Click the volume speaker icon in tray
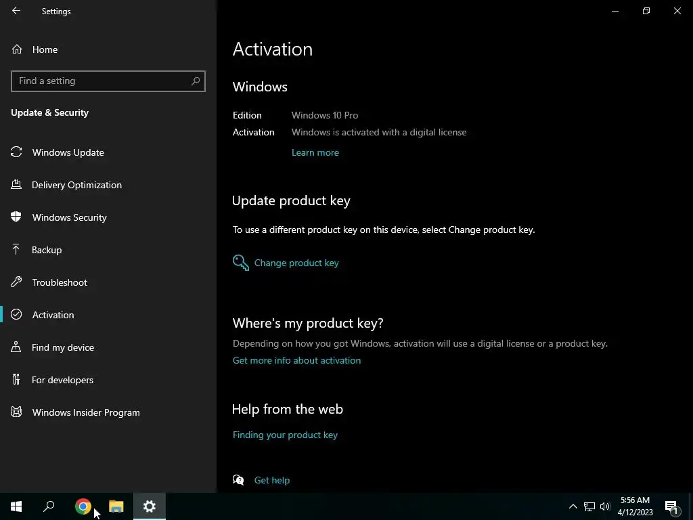Image resolution: width=693 pixels, height=520 pixels. 605,506
